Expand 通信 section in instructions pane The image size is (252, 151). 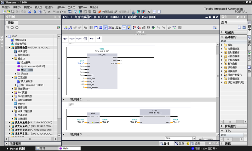(222, 143)
